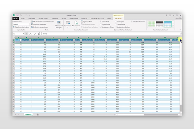Viewport: 194px width, 129px height.
Task: Select row header 10
Action: tap(14, 62)
